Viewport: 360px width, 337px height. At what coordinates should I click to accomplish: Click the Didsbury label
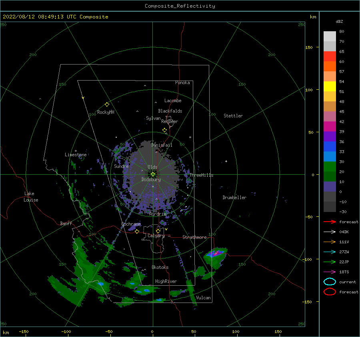point(151,180)
